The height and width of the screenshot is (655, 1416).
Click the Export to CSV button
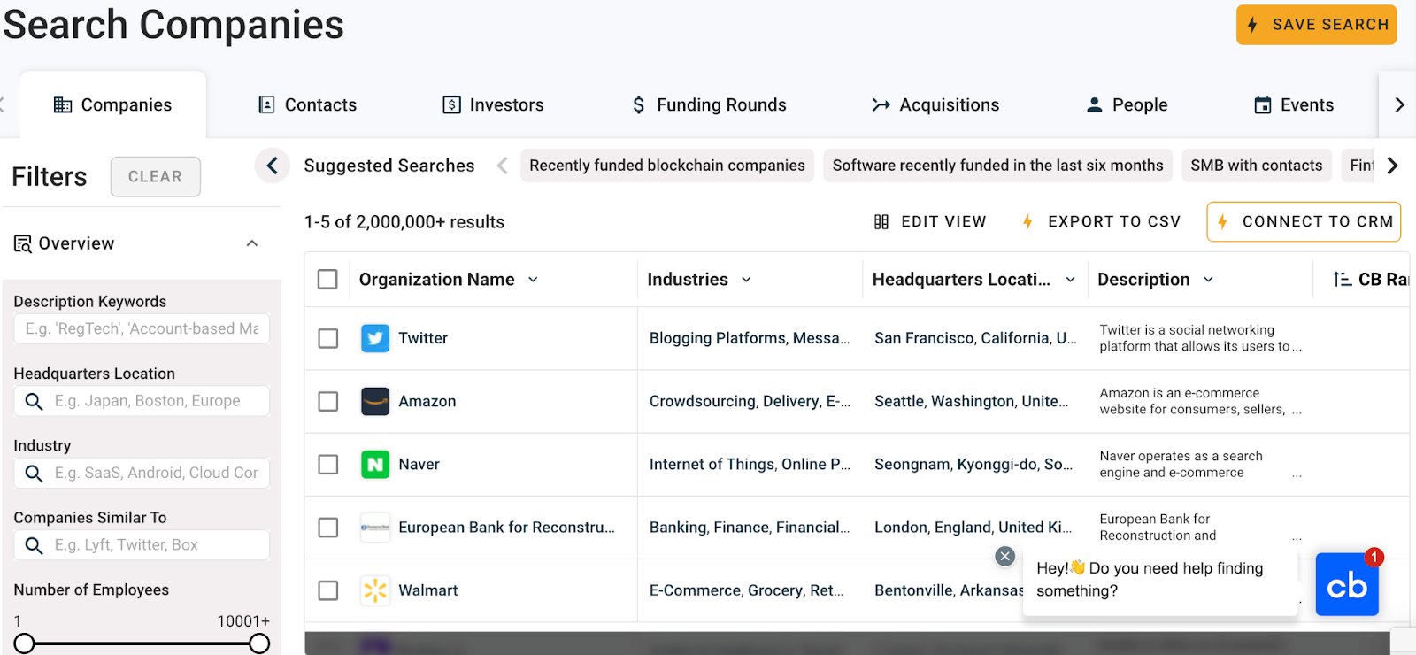pyautogui.click(x=1101, y=221)
